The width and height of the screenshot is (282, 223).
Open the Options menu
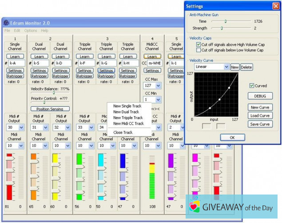(x=31, y=31)
